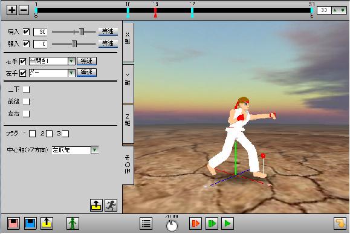Uncheck the 肩入 checkbox
This screenshot has height=234, width=350.
[26, 31]
